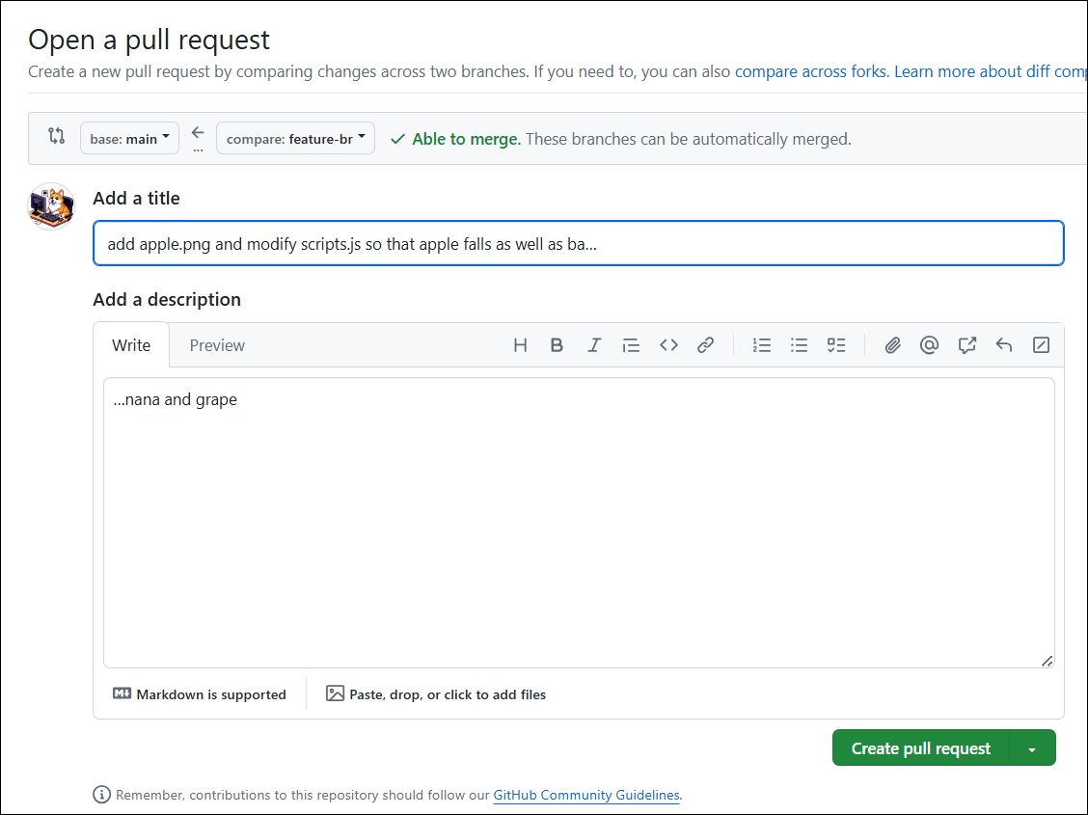This screenshot has width=1088, height=815.
Task: Click the Heading formatting icon
Action: click(520, 345)
